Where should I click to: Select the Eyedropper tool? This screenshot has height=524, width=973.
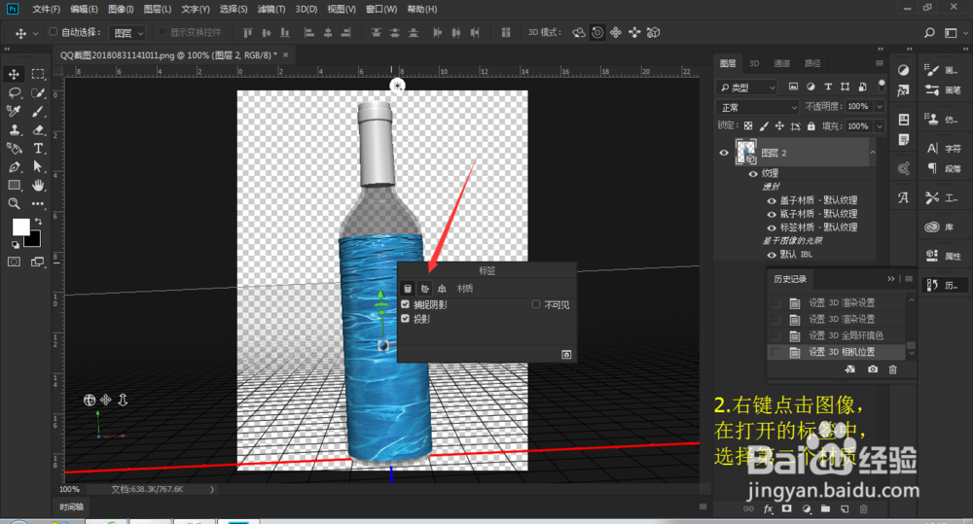pos(14,112)
